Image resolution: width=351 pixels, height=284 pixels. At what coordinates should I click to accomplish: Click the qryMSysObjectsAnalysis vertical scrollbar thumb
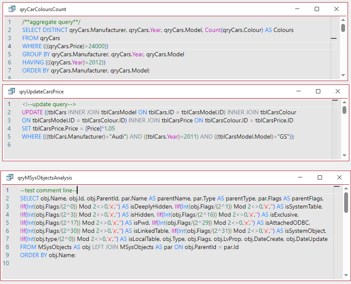click(x=346, y=202)
